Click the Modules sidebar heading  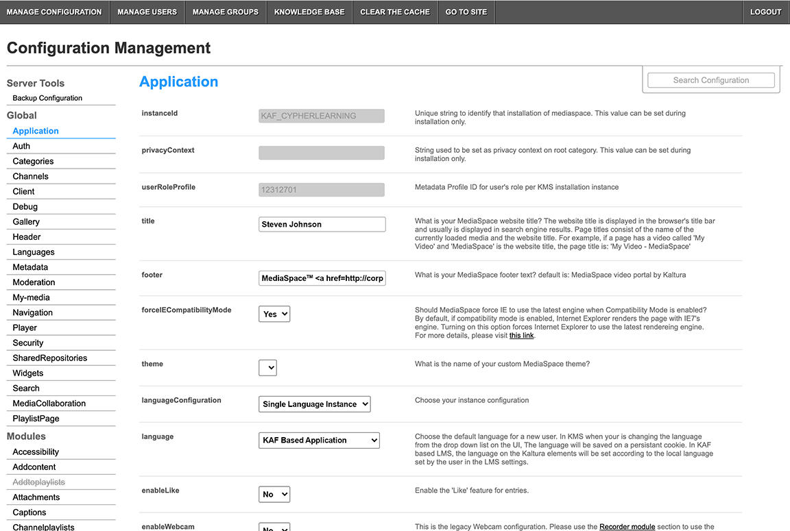point(26,436)
